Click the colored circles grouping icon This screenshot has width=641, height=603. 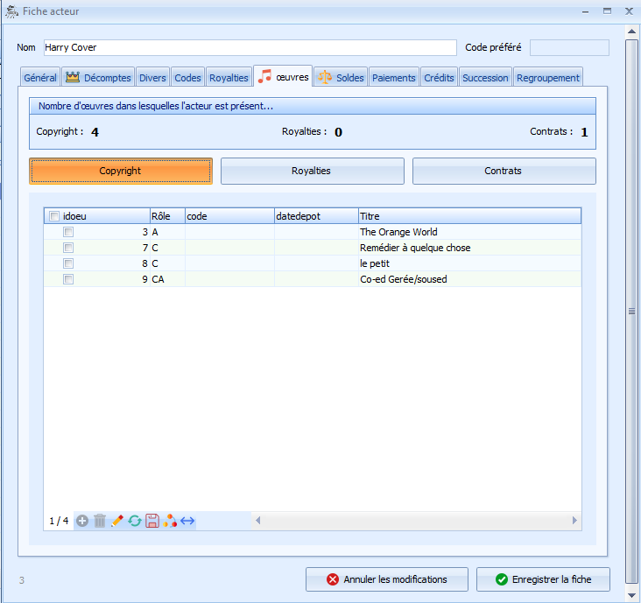click(170, 521)
